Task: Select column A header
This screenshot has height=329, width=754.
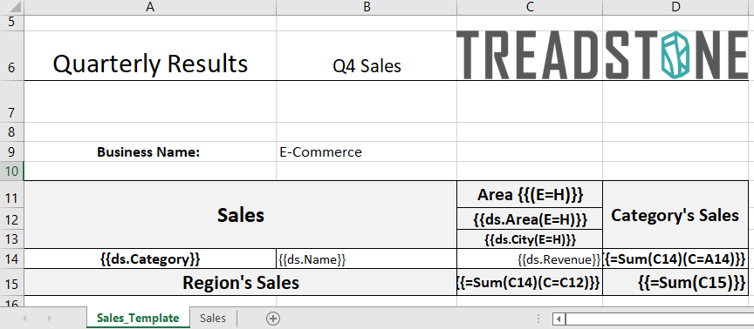Action: pyautogui.click(x=149, y=7)
